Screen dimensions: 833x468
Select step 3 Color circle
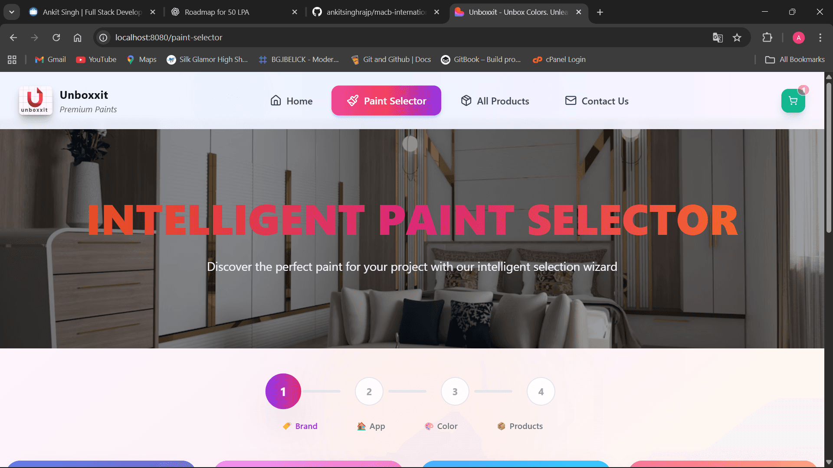[x=455, y=391]
